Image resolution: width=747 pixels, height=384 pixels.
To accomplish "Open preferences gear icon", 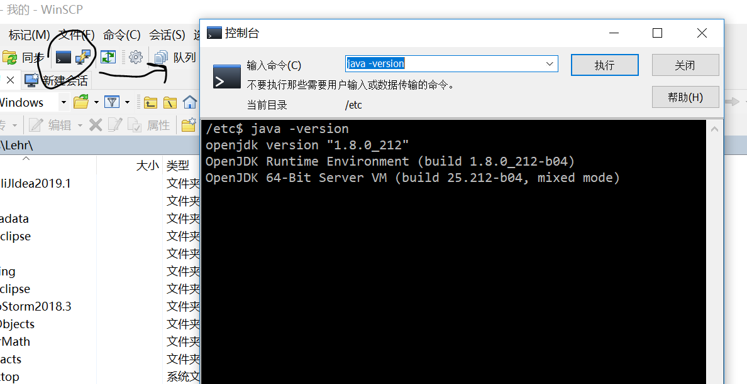I will (x=136, y=58).
